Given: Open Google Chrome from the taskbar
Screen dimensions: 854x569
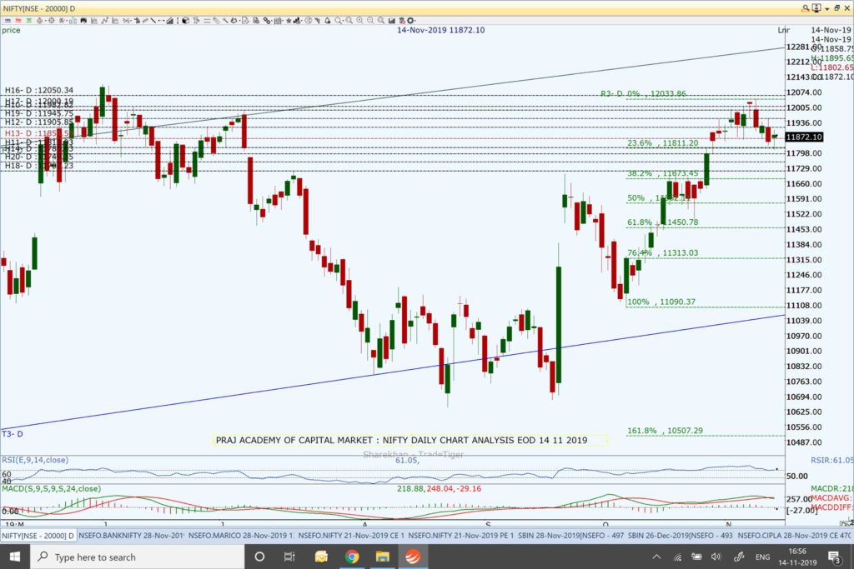Looking at the screenshot, I should point(352,557).
